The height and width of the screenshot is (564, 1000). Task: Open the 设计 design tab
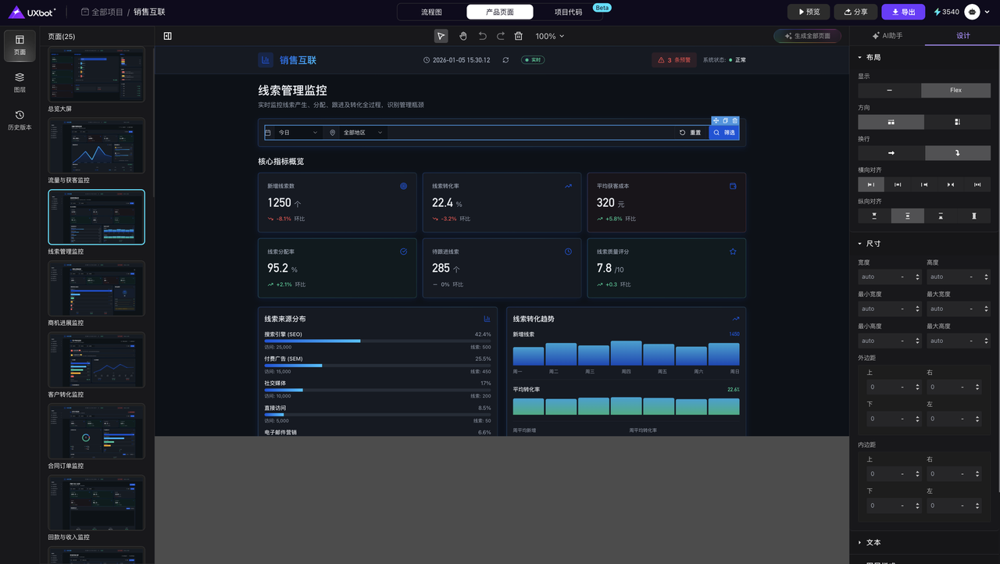pos(962,36)
